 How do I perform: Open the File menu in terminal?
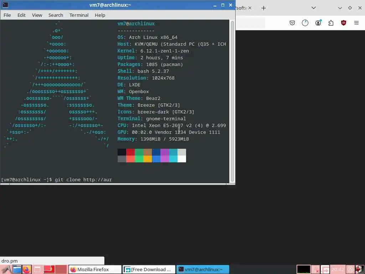(7, 15)
